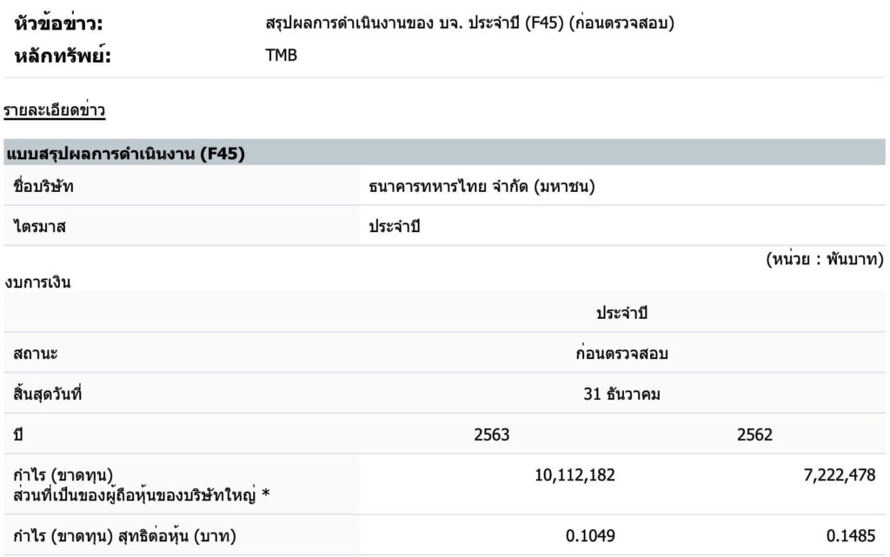
Task: Click earnings per share value 0.1049
Action: tap(590, 535)
